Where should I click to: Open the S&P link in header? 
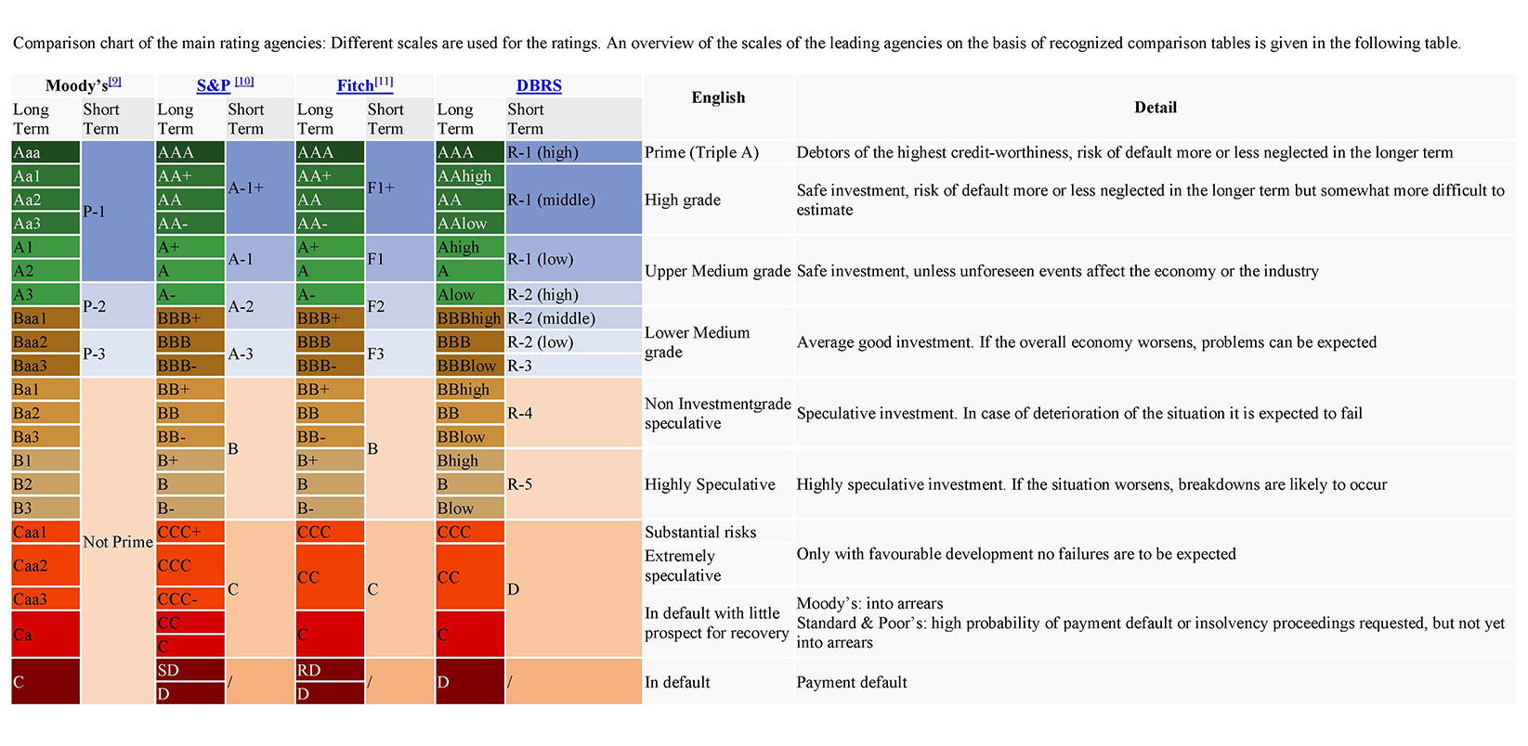213,86
